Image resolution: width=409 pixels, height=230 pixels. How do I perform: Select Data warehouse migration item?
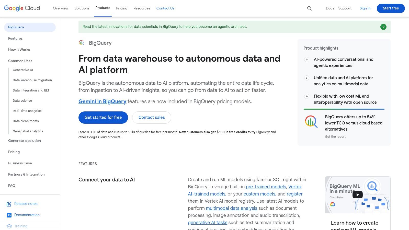32,80
